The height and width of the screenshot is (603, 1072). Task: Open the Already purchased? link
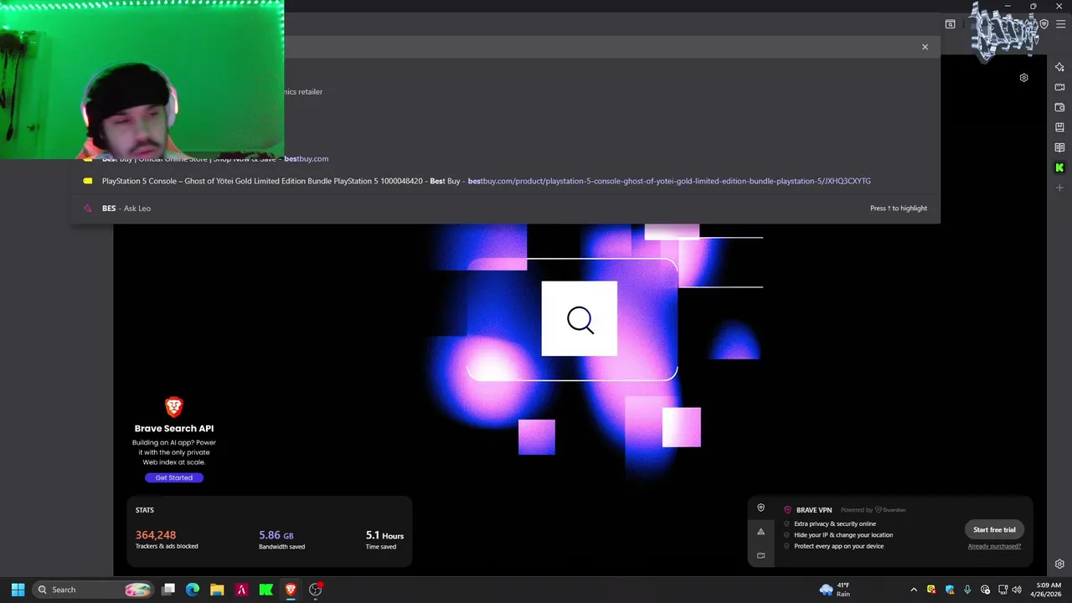(994, 546)
